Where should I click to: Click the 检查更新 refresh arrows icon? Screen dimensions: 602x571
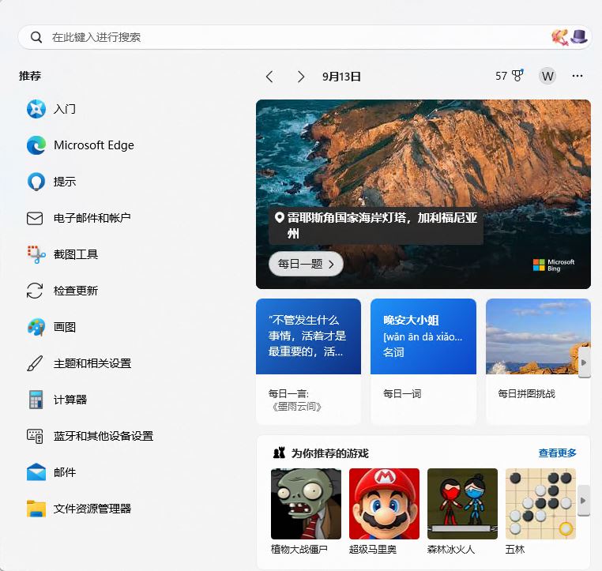coord(35,291)
